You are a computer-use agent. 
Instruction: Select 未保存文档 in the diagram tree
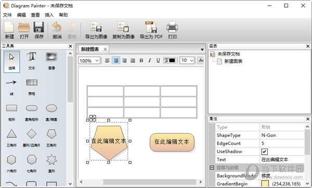click(x=228, y=54)
